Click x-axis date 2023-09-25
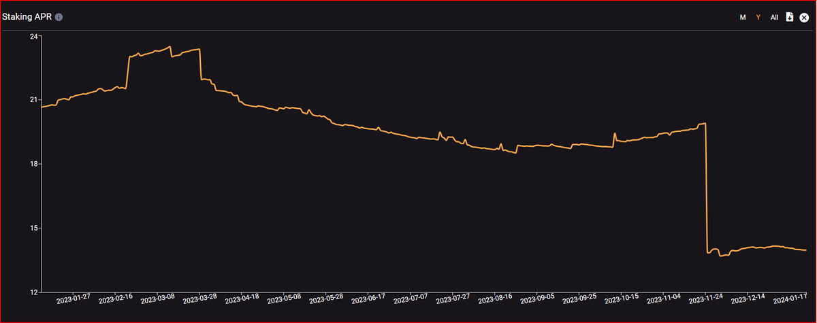 pyautogui.click(x=579, y=298)
